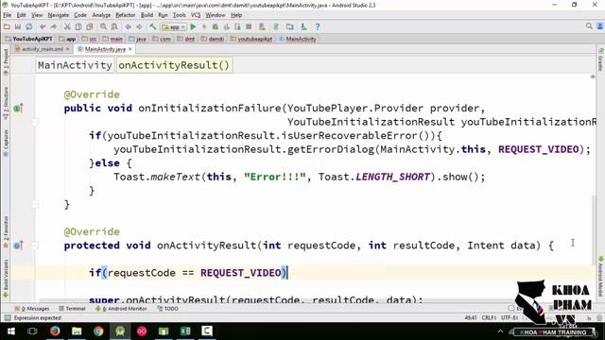Click the search everywhere magnifier icon
The height and width of the screenshot is (340, 605).
click(589, 26)
